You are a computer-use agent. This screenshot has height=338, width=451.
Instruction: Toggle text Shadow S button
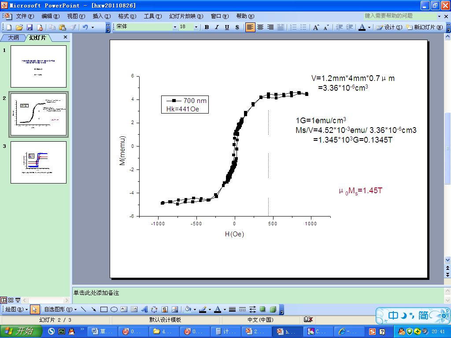tap(237, 27)
